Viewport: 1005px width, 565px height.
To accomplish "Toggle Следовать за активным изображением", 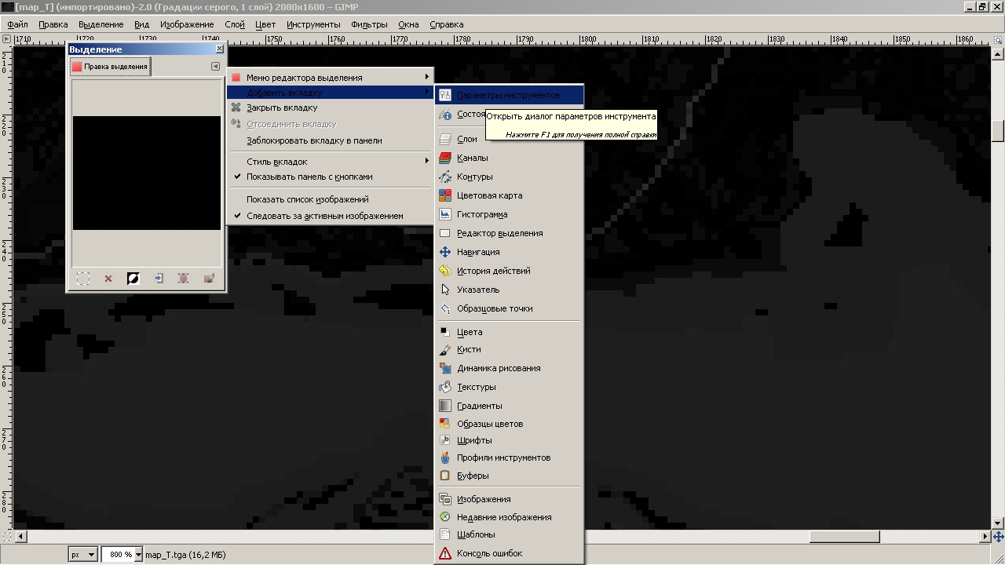I will pyautogui.click(x=331, y=216).
